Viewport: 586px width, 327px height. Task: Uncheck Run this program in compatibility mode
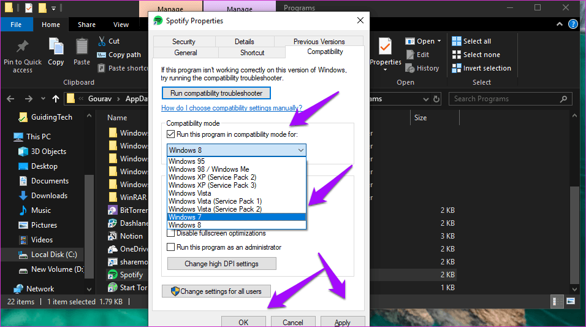coord(171,134)
